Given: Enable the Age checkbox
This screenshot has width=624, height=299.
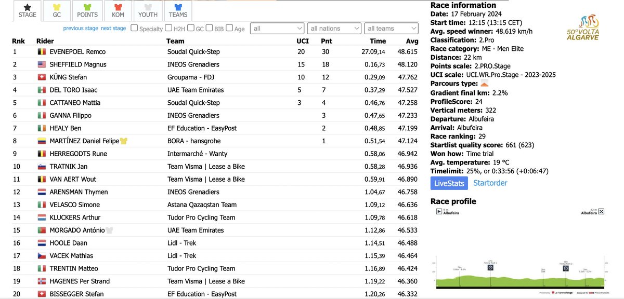Looking at the screenshot, I should click(x=229, y=28).
